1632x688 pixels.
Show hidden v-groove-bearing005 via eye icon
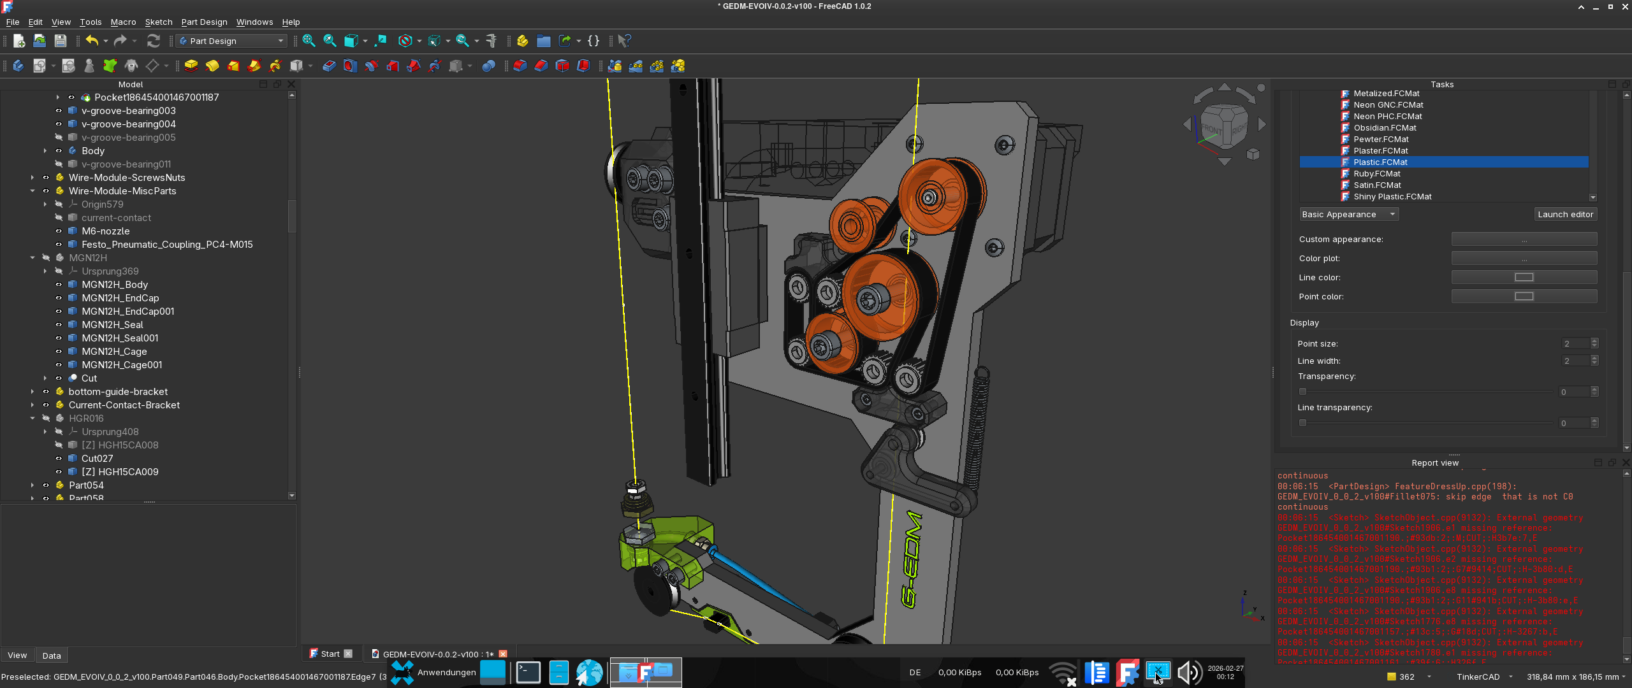pyautogui.click(x=59, y=138)
